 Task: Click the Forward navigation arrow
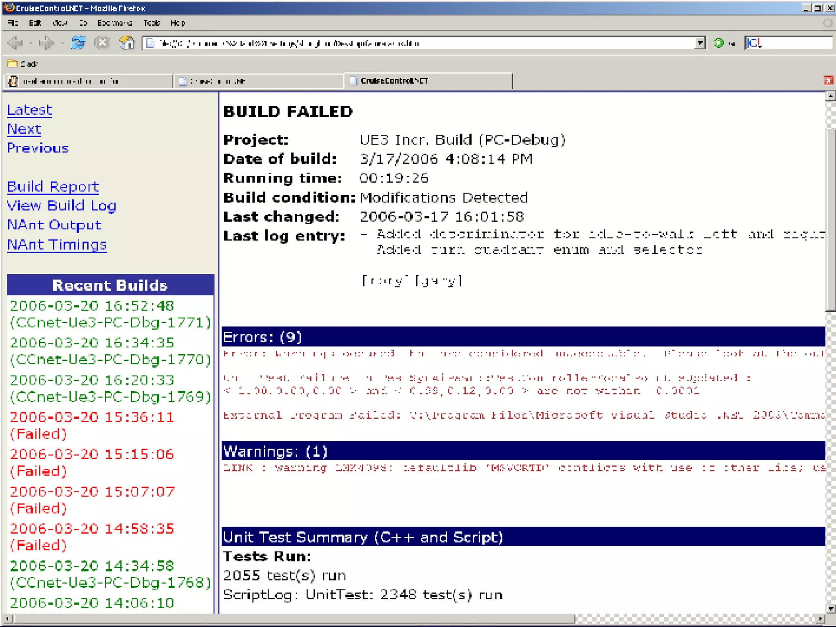(x=46, y=43)
